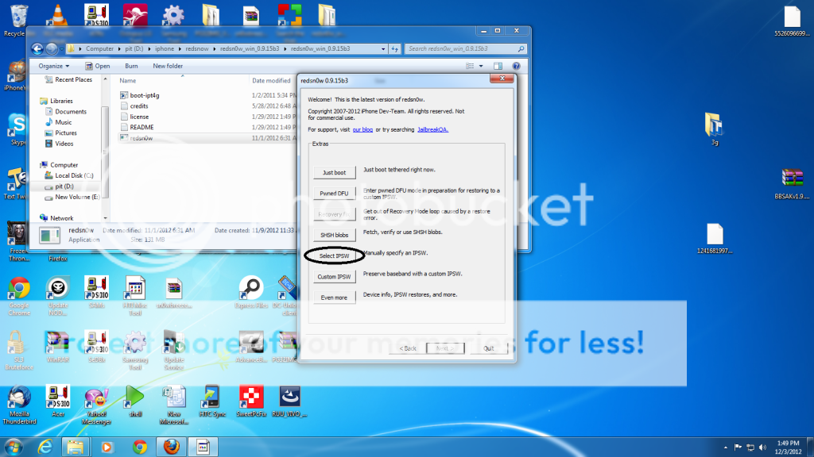Open the Music library
This screenshot has width=814, height=457.
59,122
